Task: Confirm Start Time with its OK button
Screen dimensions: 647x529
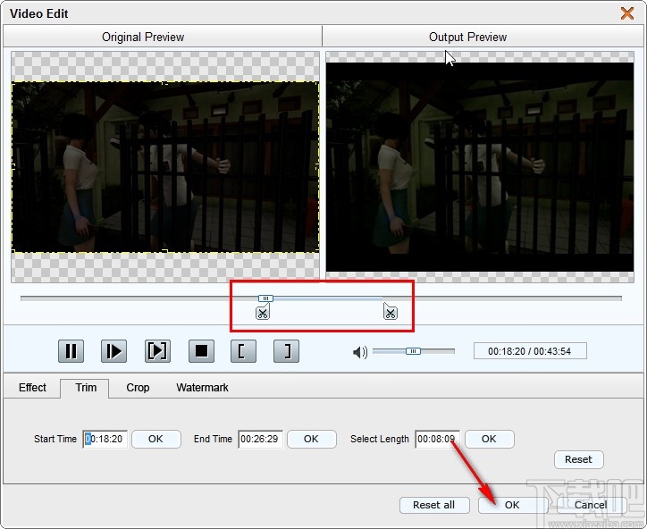Action: [156, 439]
